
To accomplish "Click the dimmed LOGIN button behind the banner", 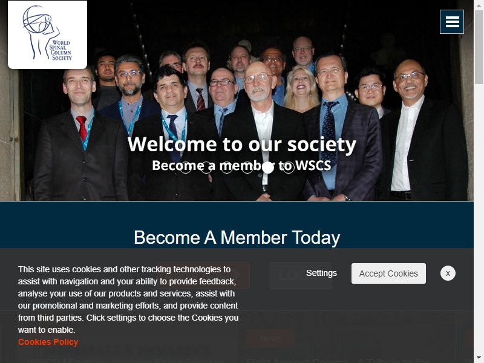I will pos(301,276).
